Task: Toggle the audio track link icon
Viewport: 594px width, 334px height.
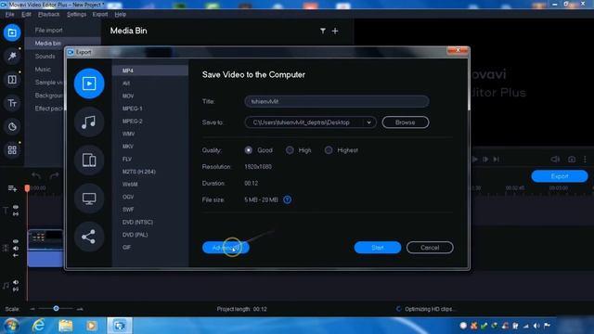Action: tap(16, 289)
